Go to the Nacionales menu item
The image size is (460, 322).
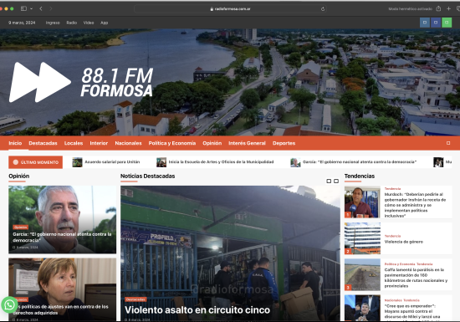[x=128, y=143]
